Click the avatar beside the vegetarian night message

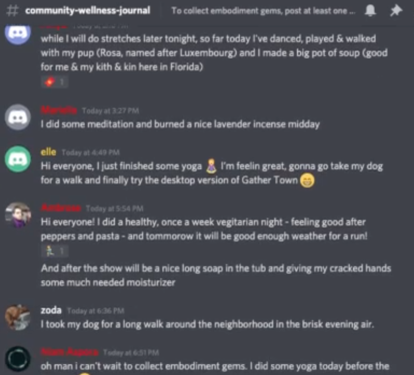[18, 215]
